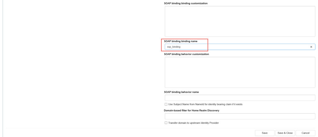The height and width of the screenshot is (137, 318).
Task: Focus the field containing ssp_binding
Action: click(x=240, y=47)
